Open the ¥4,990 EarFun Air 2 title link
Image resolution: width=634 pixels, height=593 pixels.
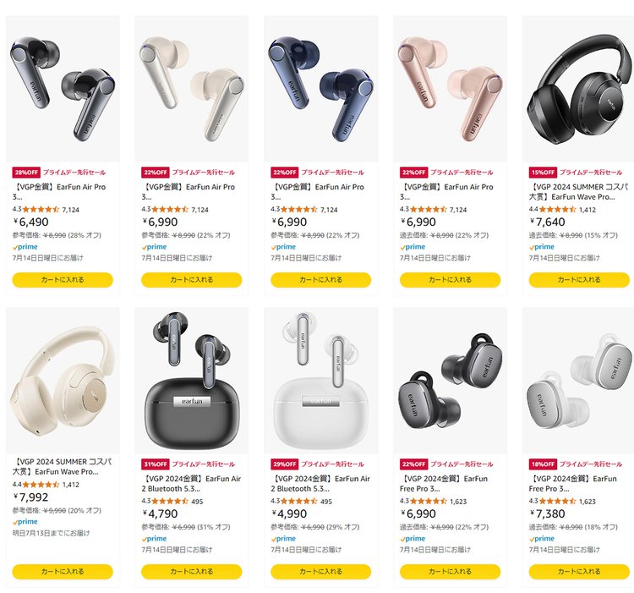320,483
